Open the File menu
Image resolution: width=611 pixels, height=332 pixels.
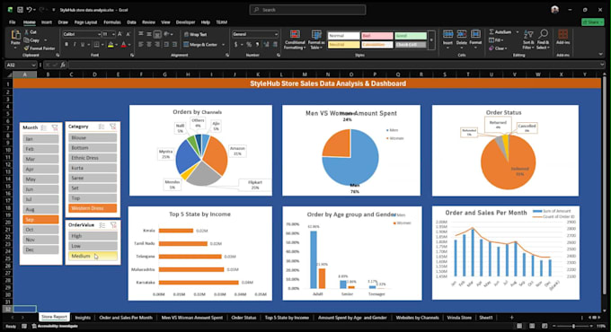pos(13,22)
